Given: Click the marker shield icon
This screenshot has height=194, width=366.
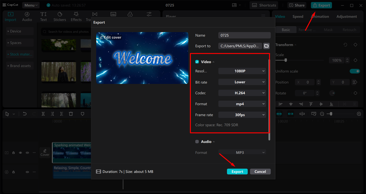Looking at the screenshot, I should 82,114.
